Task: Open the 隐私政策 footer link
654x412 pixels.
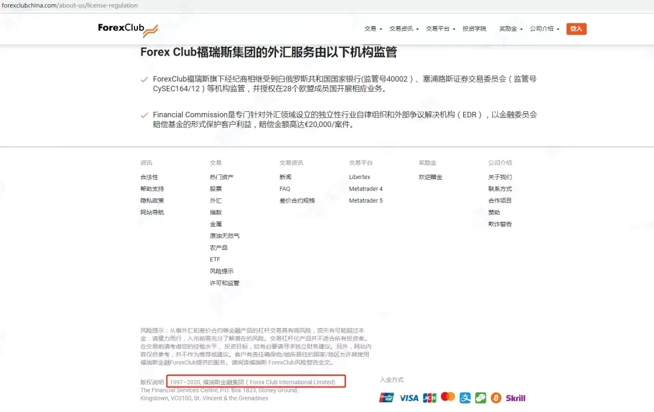Action: click(152, 200)
